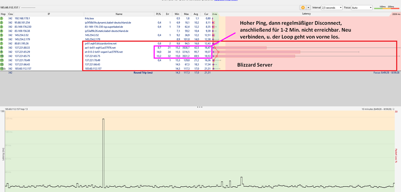Click the Cur column header
The height and width of the screenshot is (192, 401).
pos(206,14)
